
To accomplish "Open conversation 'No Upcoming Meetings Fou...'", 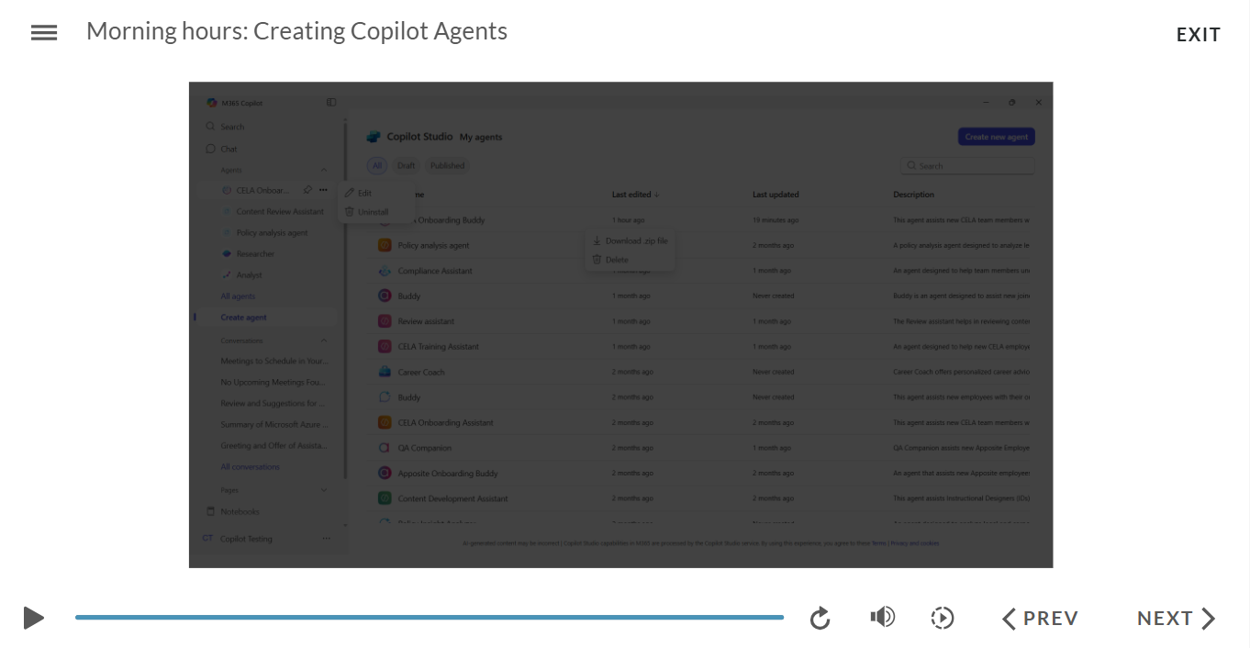I will (273, 383).
